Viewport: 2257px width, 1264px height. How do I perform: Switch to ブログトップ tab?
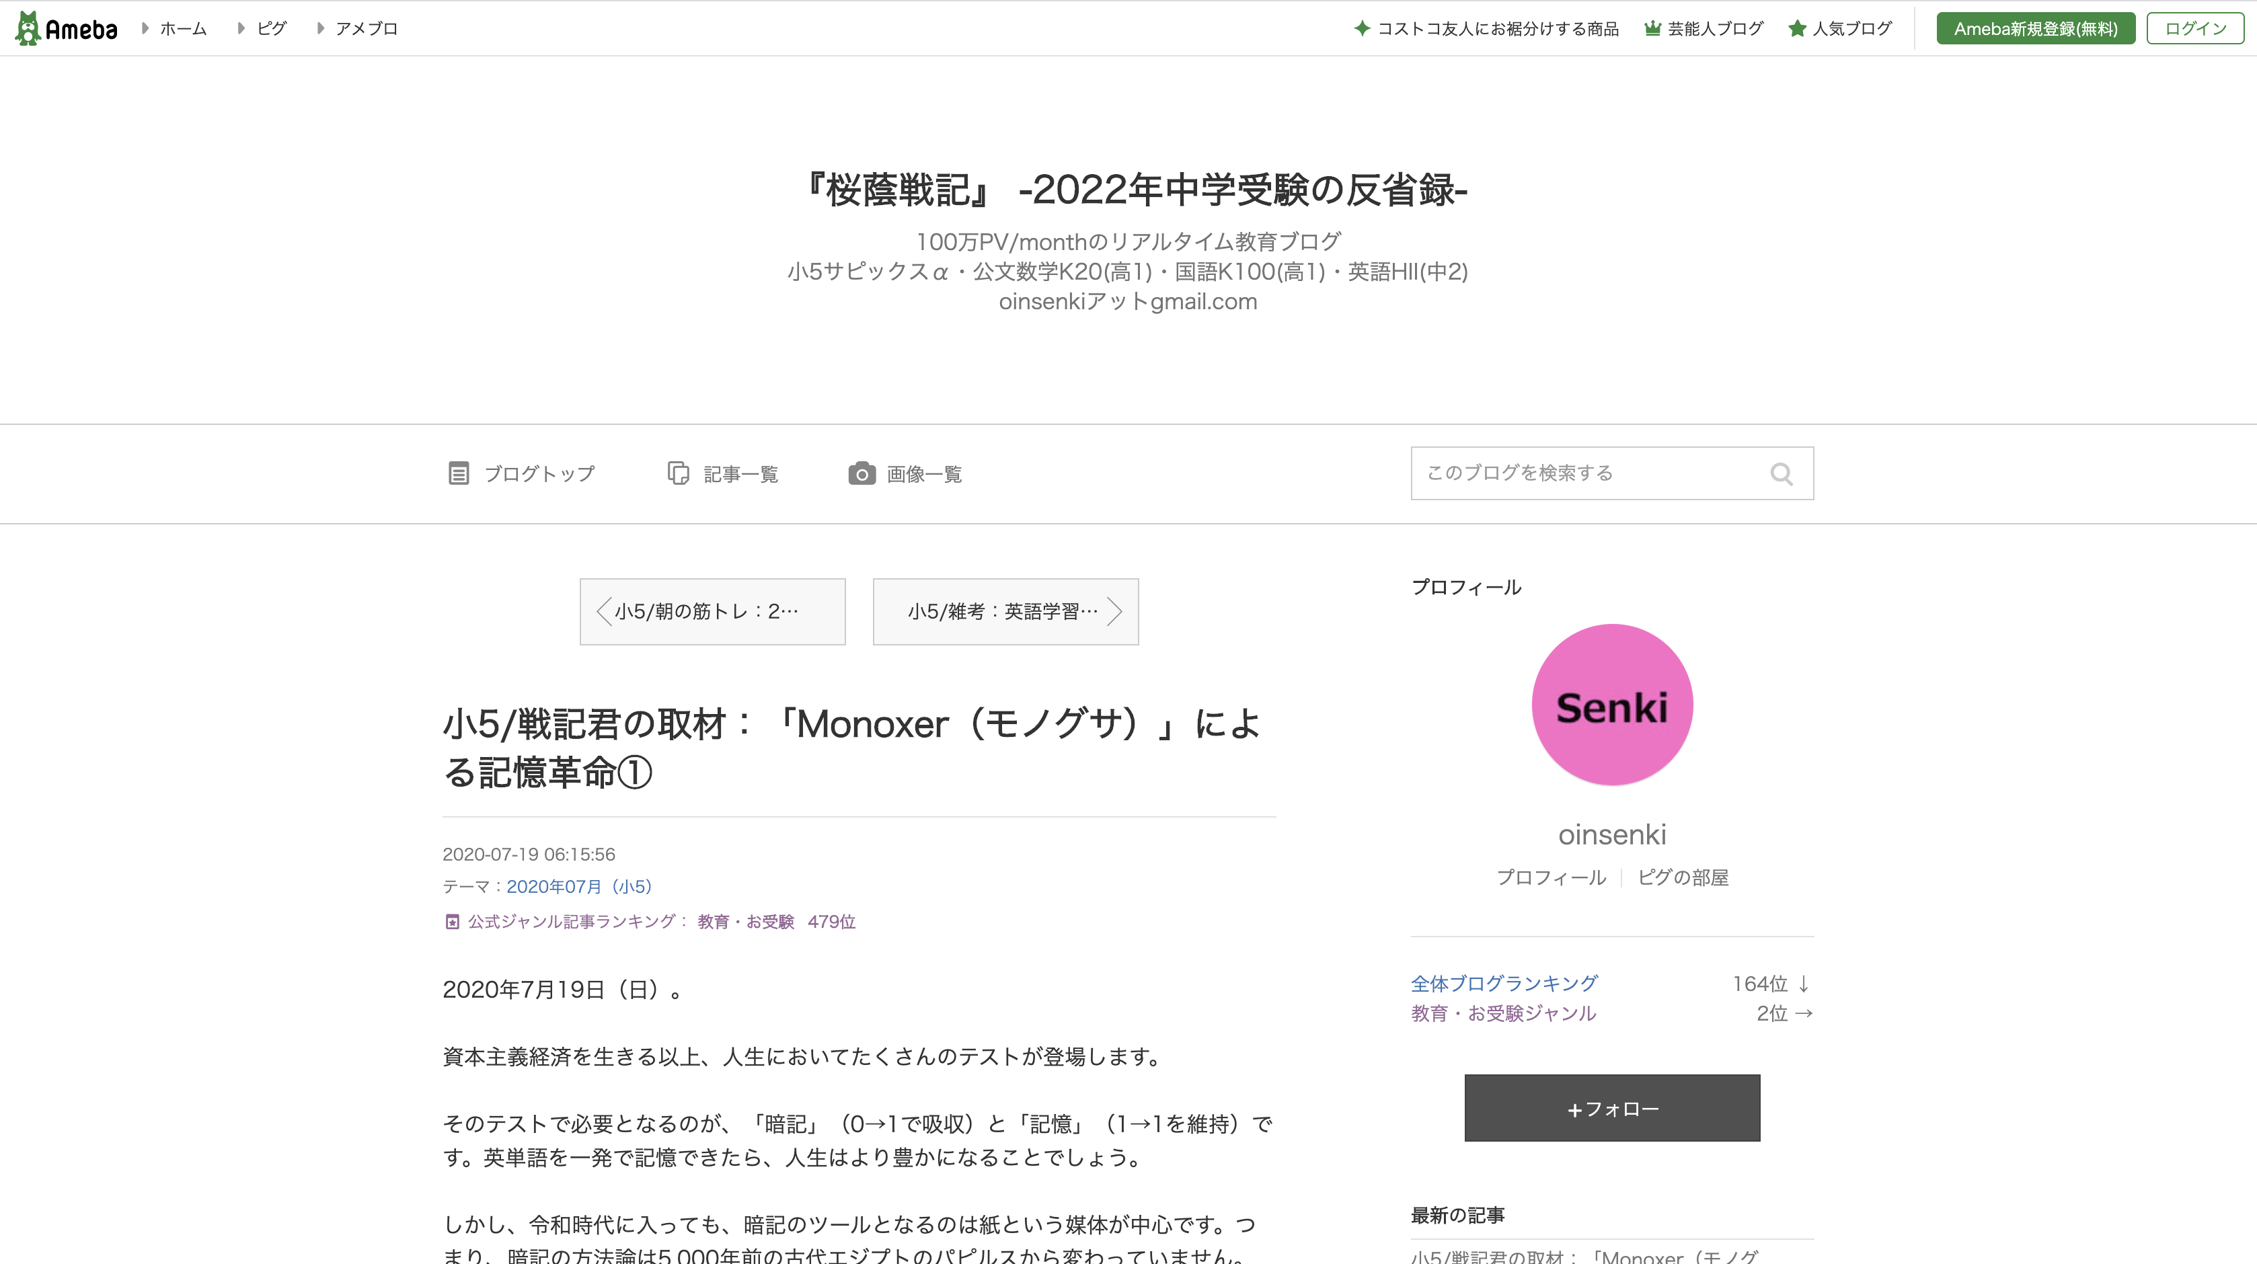pyautogui.click(x=539, y=474)
